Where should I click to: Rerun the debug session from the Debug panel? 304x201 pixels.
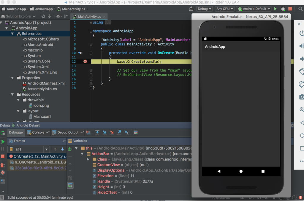3,133
